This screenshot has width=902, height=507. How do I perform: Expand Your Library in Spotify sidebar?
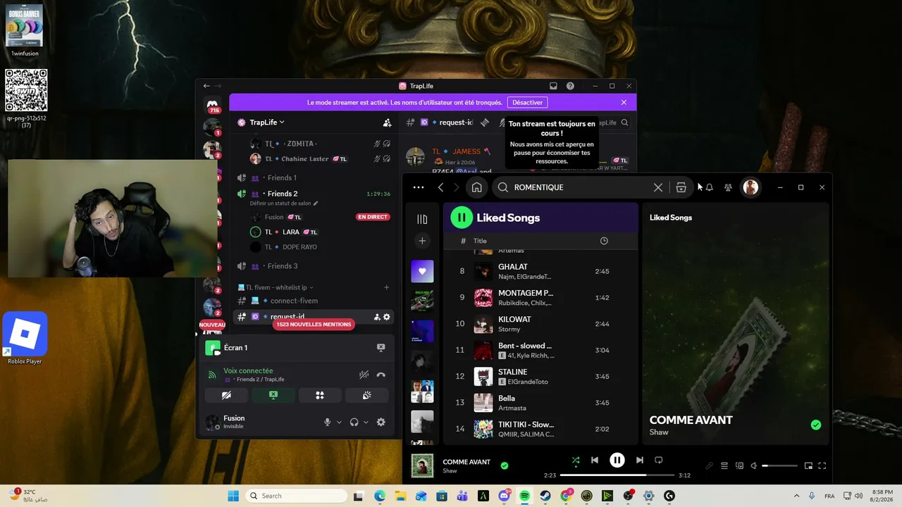(422, 219)
